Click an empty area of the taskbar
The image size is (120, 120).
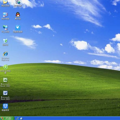click(71, 118)
